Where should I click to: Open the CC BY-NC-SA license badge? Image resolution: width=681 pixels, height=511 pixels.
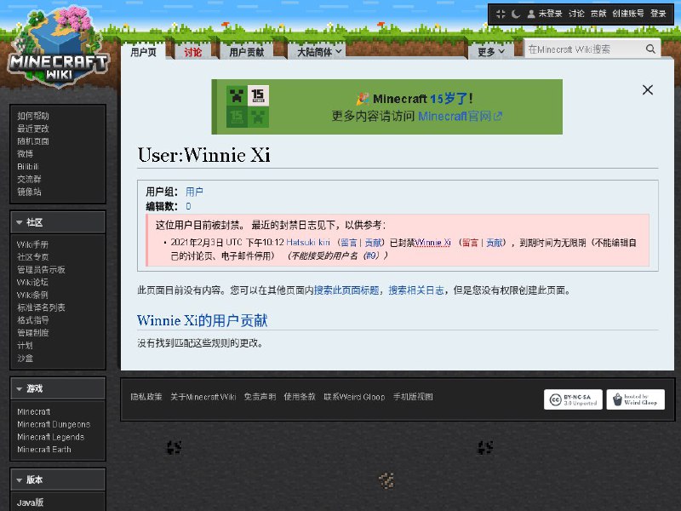click(571, 399)
